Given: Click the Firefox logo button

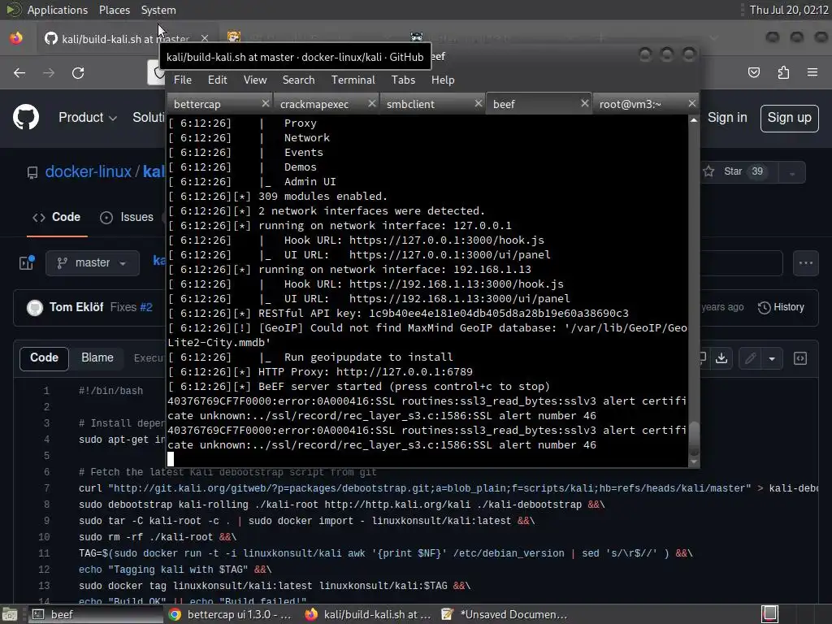Looking at the screenshot, I should click(x=16, y=37).
